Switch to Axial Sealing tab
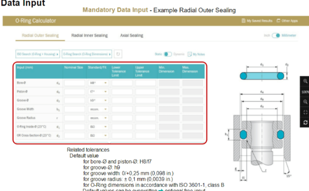Screen dimensions: 309x191 click(132, 36)
